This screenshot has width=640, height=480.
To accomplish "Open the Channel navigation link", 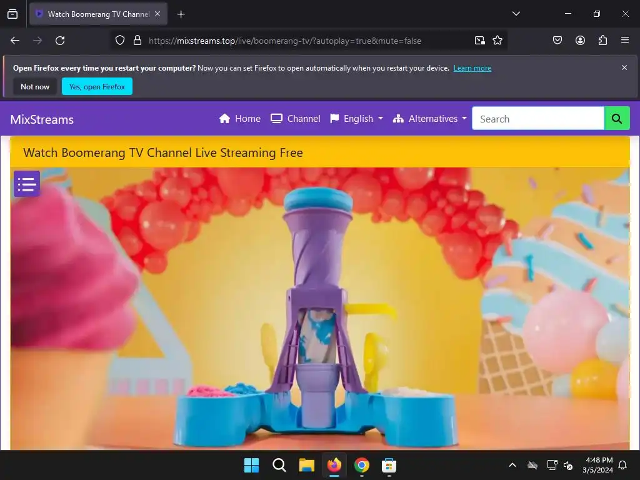I will click(296, 119).
